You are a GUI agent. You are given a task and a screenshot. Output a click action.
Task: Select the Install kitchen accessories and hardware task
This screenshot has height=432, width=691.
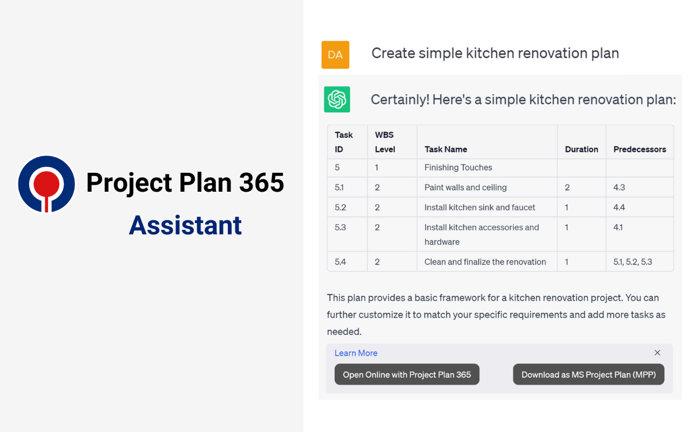[x=480, y=234]
